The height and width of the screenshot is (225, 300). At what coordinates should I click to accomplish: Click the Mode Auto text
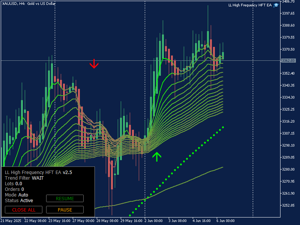tap(16, 195)
